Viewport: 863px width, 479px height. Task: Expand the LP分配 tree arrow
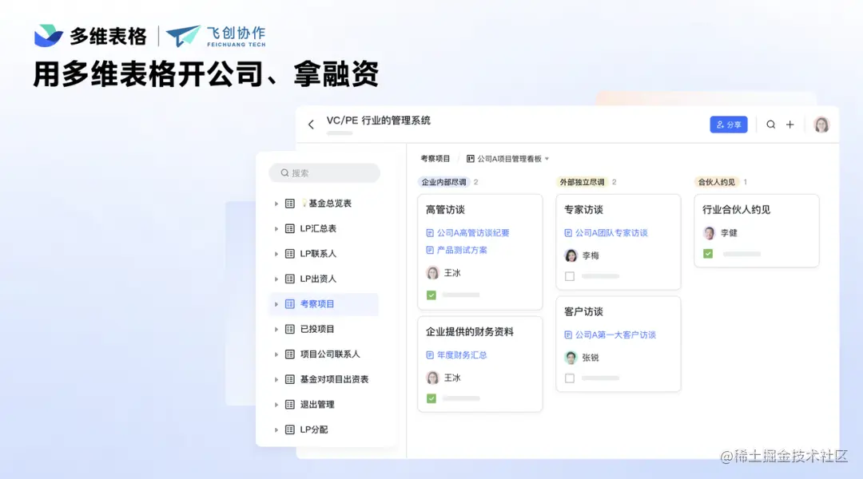(x=276, y=430)
